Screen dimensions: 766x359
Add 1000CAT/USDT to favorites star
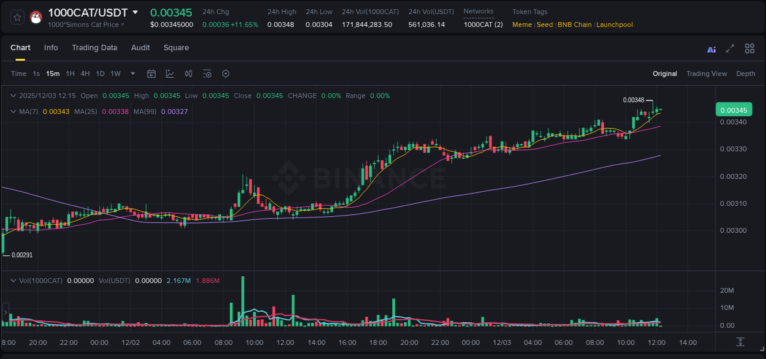pyautogui.click(x=17, y=18)
